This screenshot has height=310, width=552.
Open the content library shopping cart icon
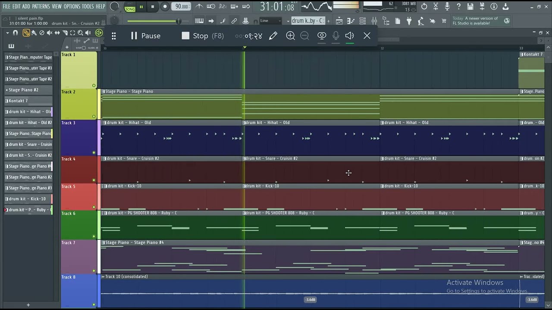444,21
